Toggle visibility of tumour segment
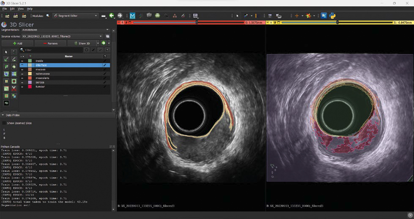The image size is (414, 219). click(22, 87)
